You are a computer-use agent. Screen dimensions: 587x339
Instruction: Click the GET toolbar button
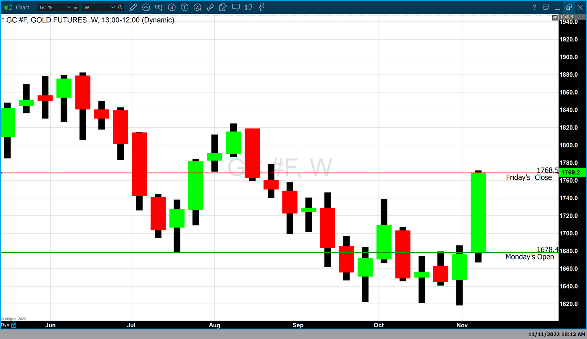[159, 7]
